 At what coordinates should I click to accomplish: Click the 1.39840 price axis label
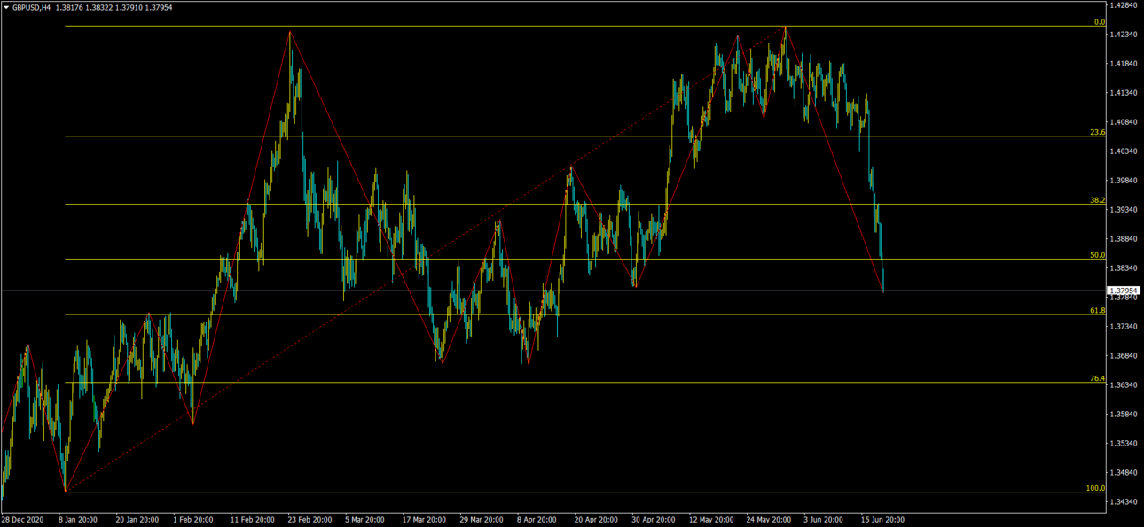click(1124, 181)
